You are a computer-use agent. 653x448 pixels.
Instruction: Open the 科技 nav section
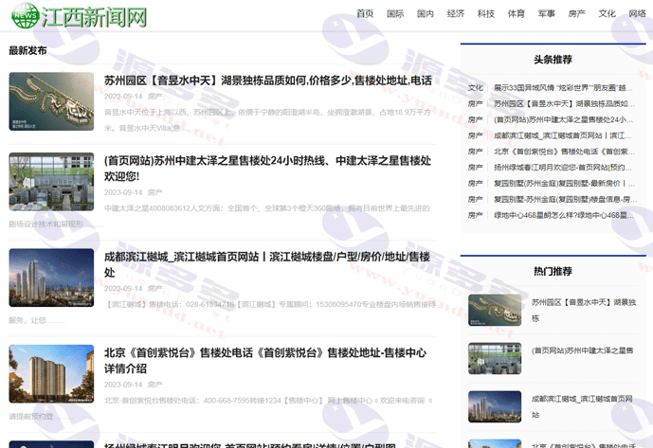click(486, 14)
